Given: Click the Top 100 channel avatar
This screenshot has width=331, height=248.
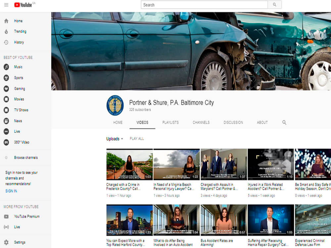Looking at the screenshot, I should [x=115, y=105].
